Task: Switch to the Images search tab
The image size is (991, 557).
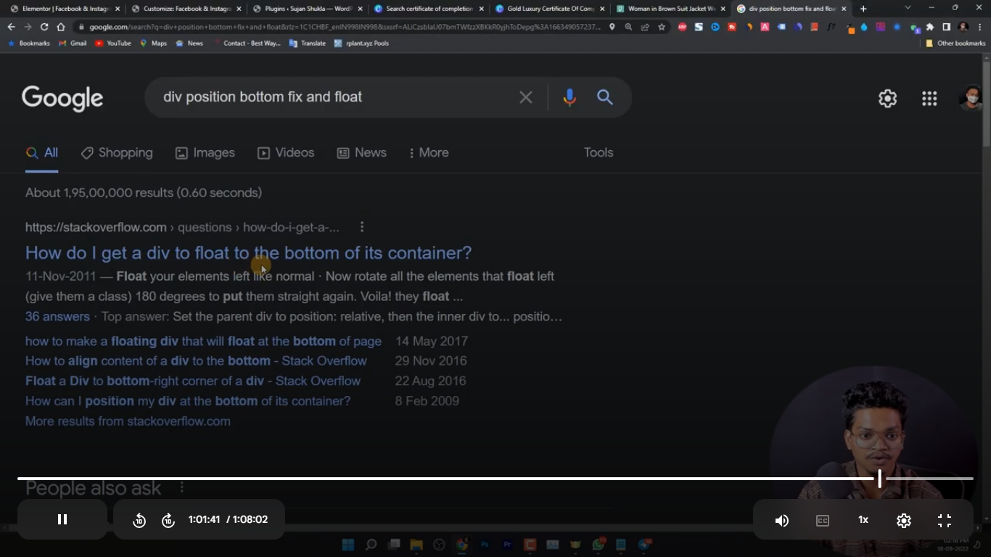Action: coord(205,153)
